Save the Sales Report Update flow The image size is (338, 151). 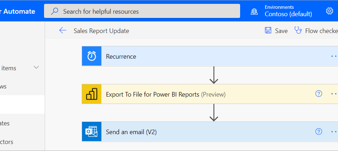click(276, 31)
